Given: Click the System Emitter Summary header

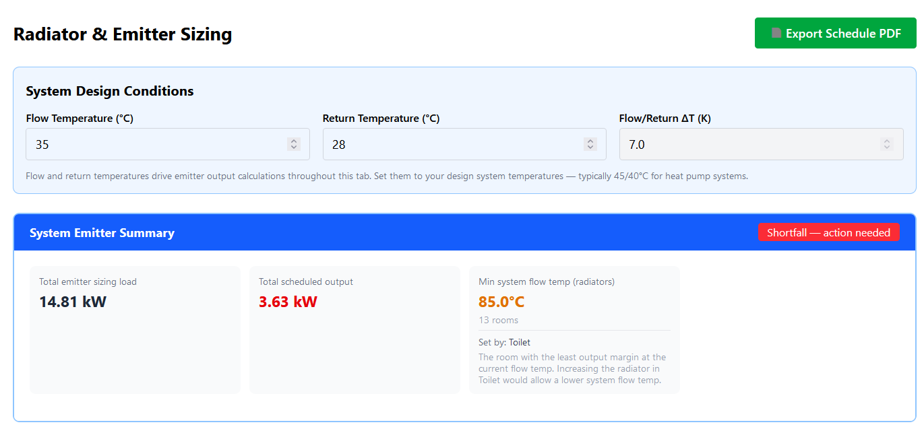Looking at the screenshot, I should click(x=102, y=233).
